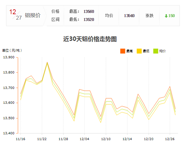Click the 11/28 x-axis date label
The image size is (183, 143).
tap(63, 139)
